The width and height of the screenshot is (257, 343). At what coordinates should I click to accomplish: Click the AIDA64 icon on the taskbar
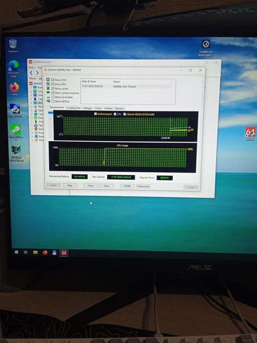[x=64, y=253]
